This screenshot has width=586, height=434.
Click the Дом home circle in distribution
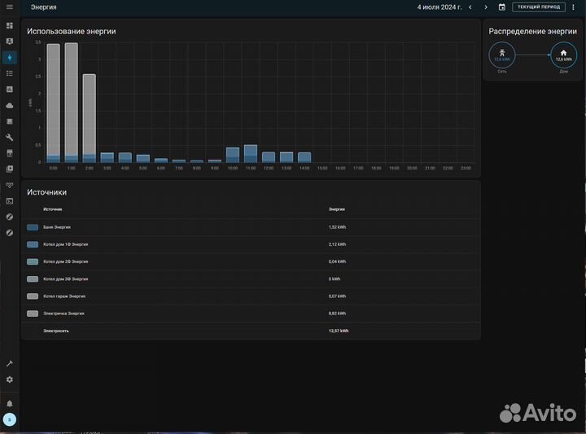pos(563,55)
